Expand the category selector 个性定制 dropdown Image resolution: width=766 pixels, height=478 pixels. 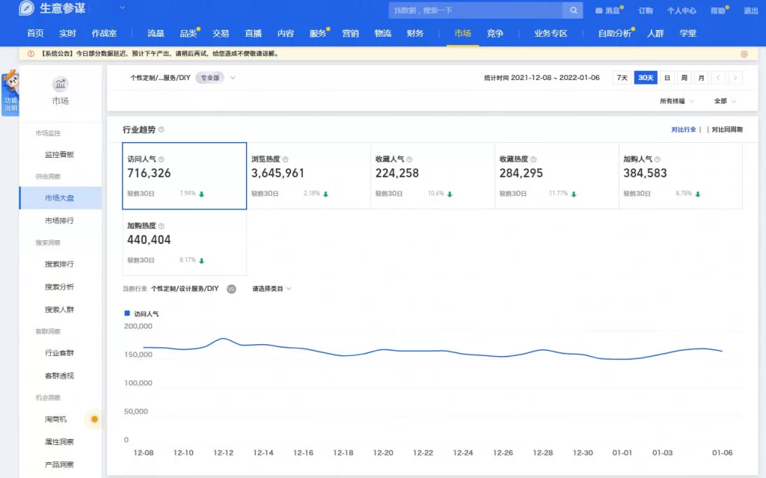233,78
